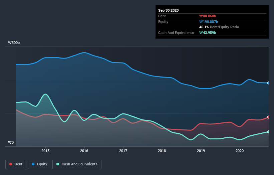Screen dimensions: 274x175
Task: Click the 2015 x-axis label
Action: click(45, 151)
